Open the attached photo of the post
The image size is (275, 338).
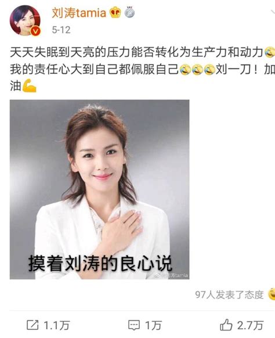point(99,189)
